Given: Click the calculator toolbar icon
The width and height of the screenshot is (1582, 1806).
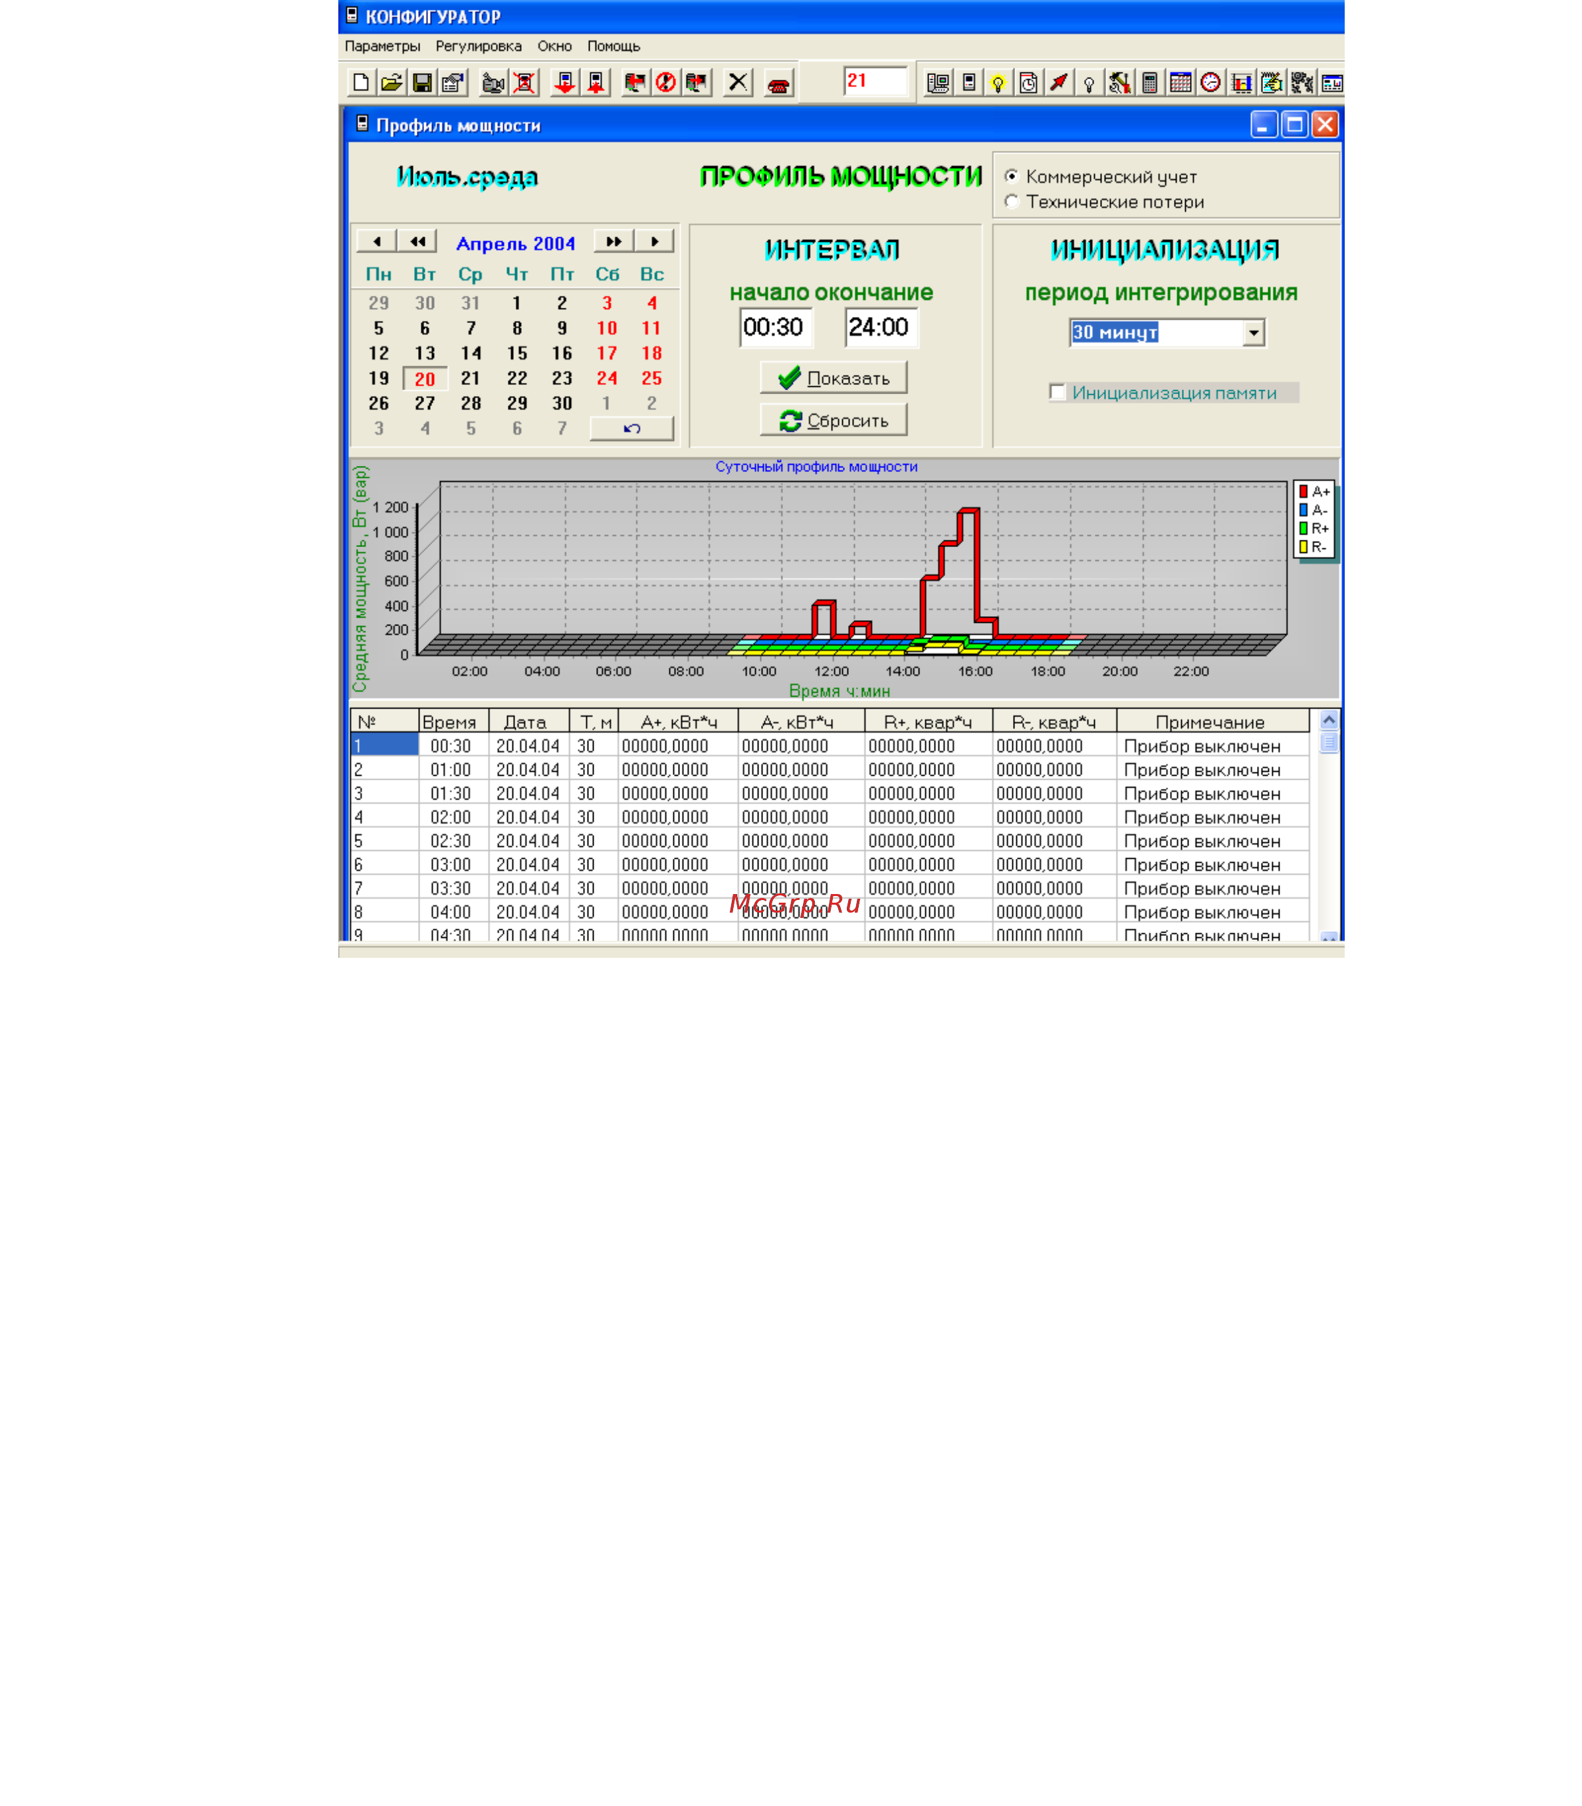Looking at the screenshot, I should 1149,83.
